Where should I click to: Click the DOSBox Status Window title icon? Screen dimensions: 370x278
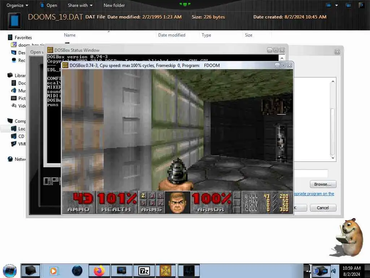(x=50, y=50)
